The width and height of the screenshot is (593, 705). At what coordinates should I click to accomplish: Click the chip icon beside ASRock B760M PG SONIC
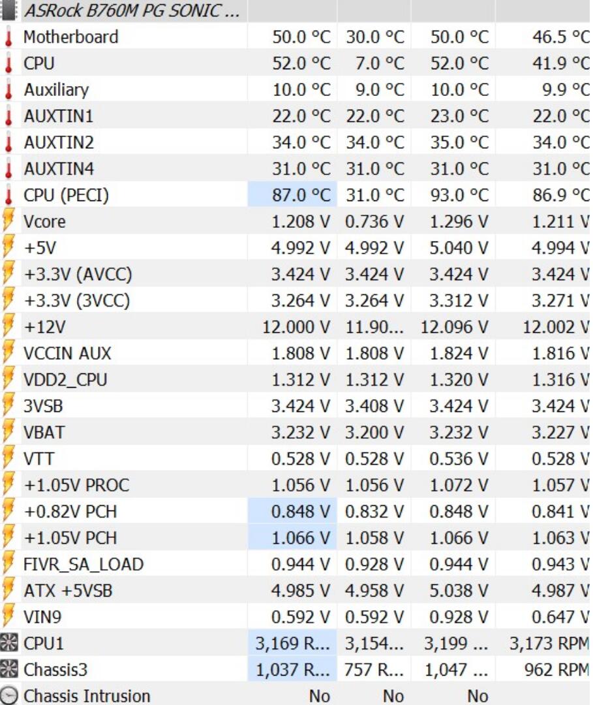pos(8,10)
